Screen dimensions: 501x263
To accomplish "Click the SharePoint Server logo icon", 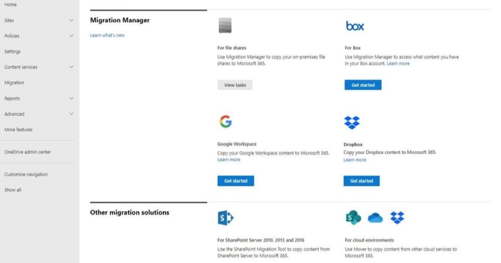I will click(x=225, y=218).
